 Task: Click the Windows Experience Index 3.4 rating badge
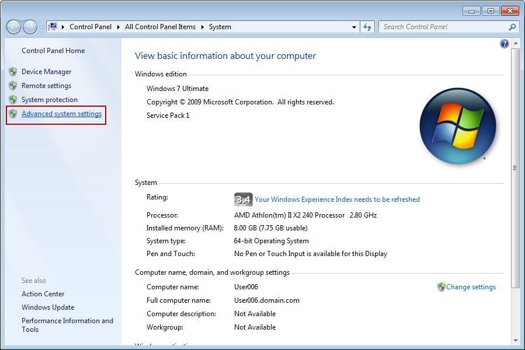[x=243, y=199]
